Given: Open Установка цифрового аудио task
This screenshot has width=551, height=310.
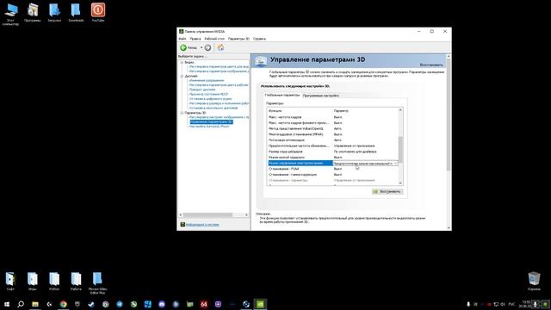Looking at the screenshot, I should tap(210, 99).
